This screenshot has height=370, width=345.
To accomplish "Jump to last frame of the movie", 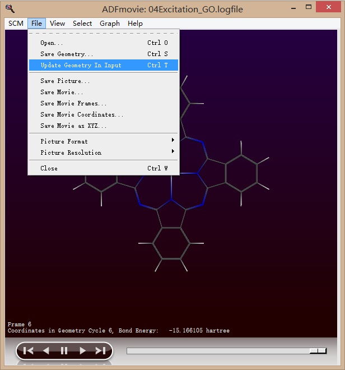I will click(x=100, y=350).
